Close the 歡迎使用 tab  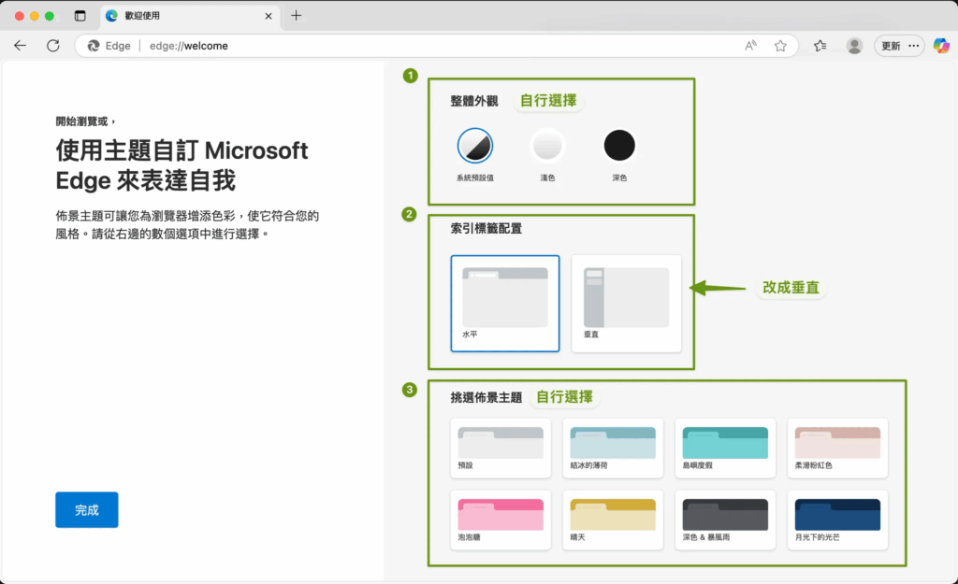[x=269, y=16]
